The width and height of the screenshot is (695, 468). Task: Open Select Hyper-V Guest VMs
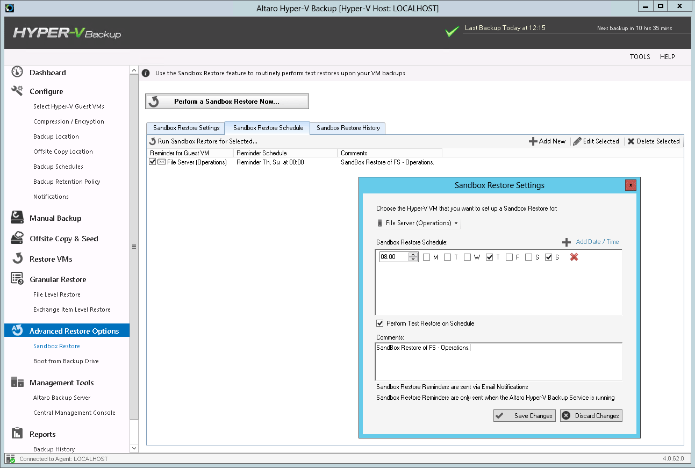pyautogui.click(x=69, y=106)
